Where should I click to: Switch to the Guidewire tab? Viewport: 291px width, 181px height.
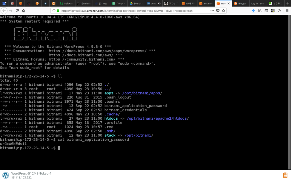[x=84, y=3]
